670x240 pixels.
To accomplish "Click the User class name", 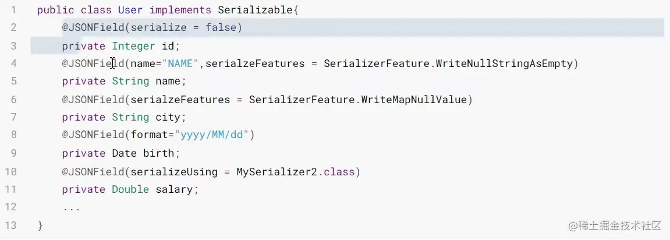I will coord(130,10).
